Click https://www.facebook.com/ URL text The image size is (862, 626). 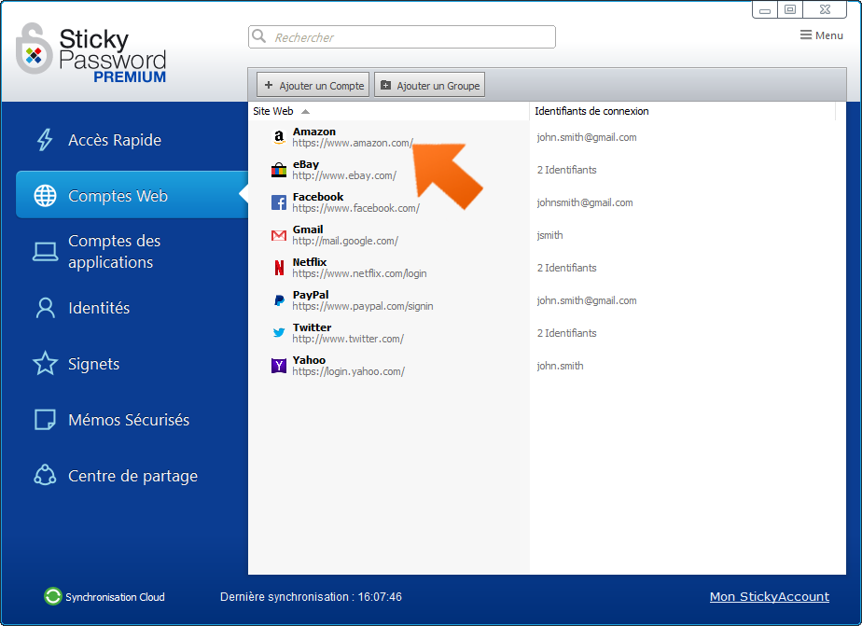tap(355, 208)
